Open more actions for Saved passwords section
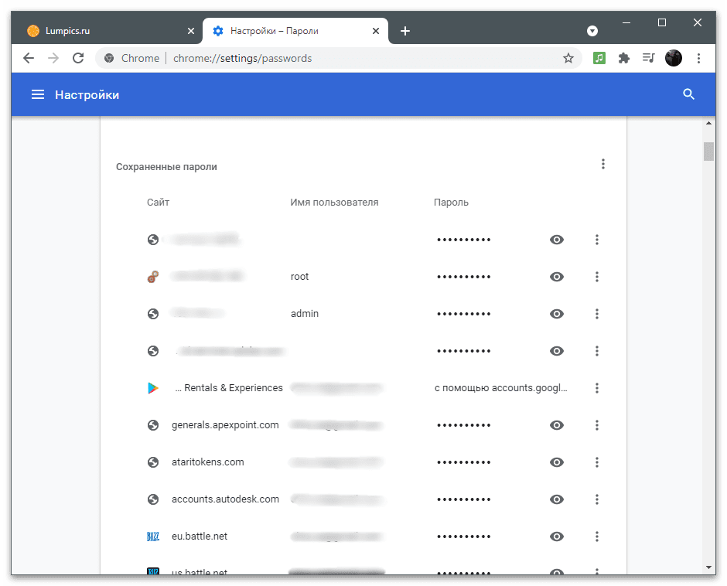Image resolution: width=727 pixels, height=586 pixels. pyautogui.click(x=602, y=164)
